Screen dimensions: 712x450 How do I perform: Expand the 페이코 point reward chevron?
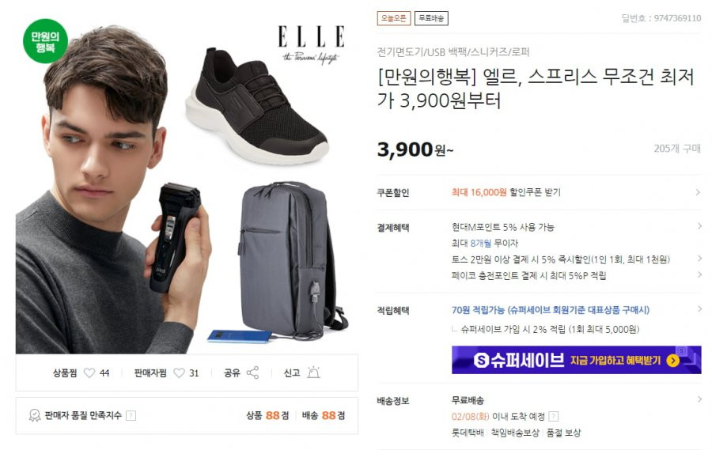pyautogui.click(x=699, y=274)
